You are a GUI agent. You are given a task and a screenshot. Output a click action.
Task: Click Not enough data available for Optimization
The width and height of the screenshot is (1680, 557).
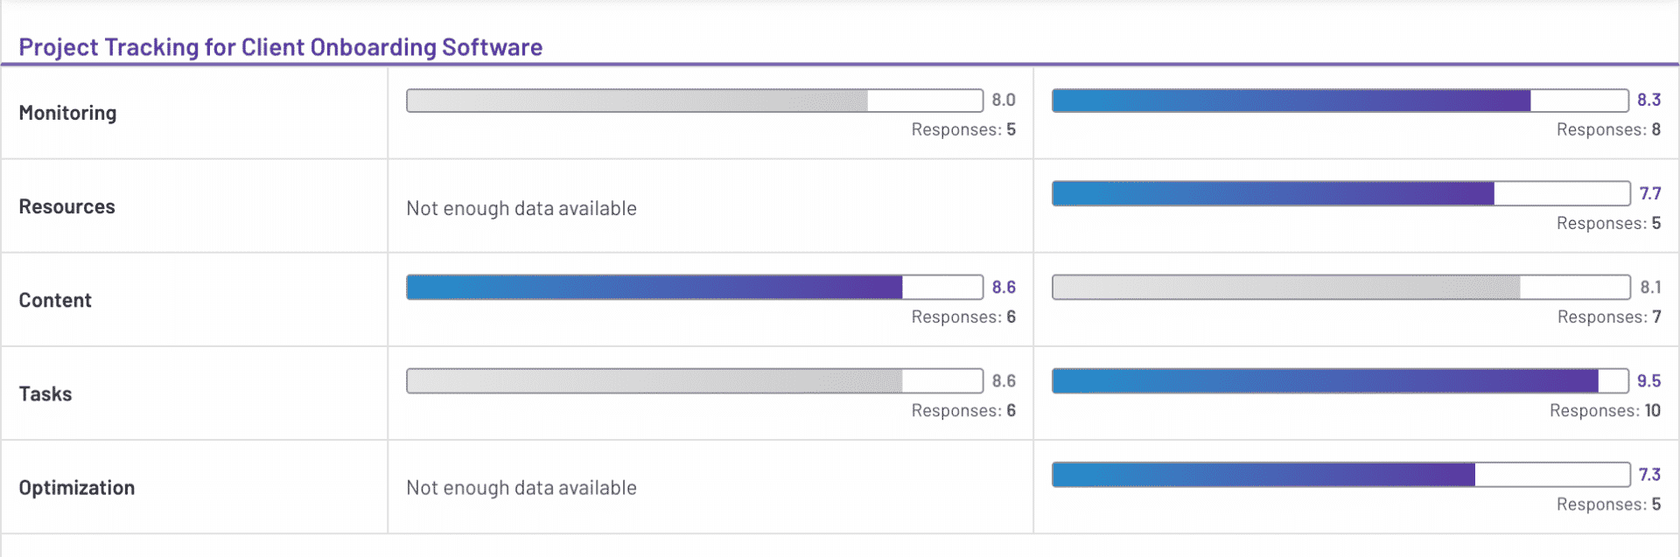(x=521, y=487)
